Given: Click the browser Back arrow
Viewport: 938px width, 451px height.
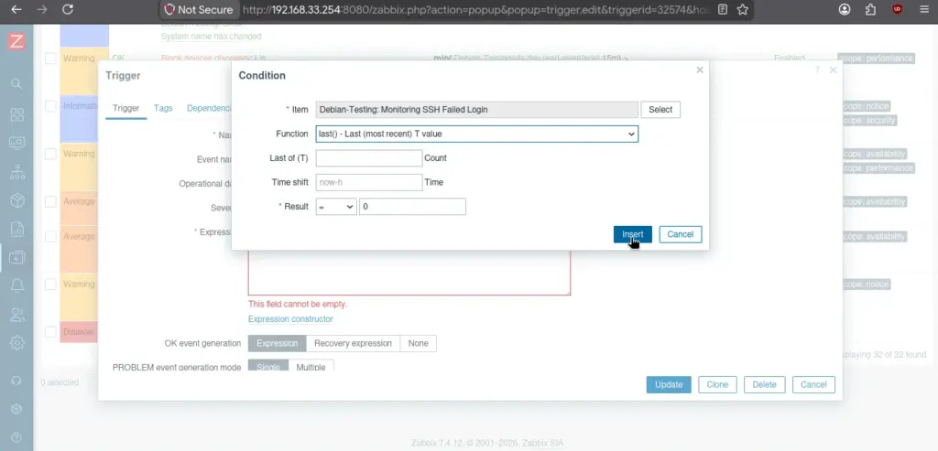Looking at the screenshot, I should coord(16,9).
